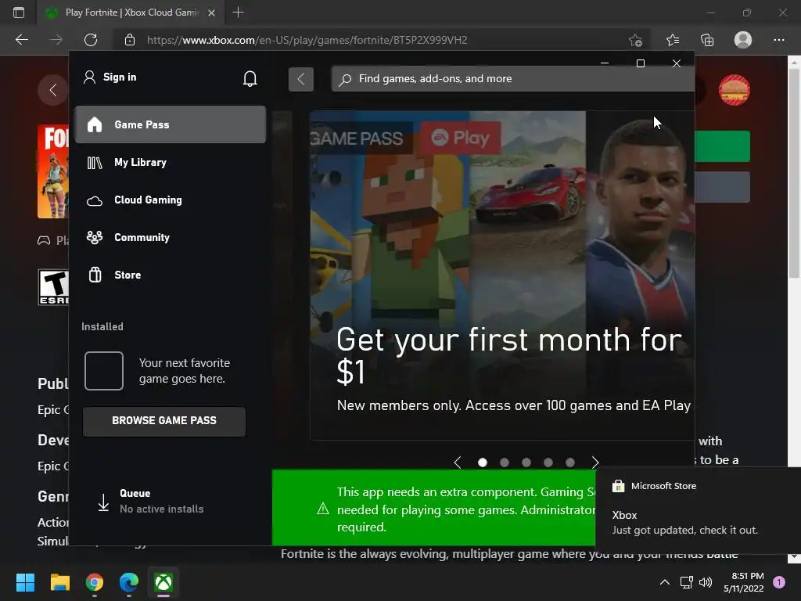
Task: Open the tab actions menu icon
Action: click(x=19, y=13)
